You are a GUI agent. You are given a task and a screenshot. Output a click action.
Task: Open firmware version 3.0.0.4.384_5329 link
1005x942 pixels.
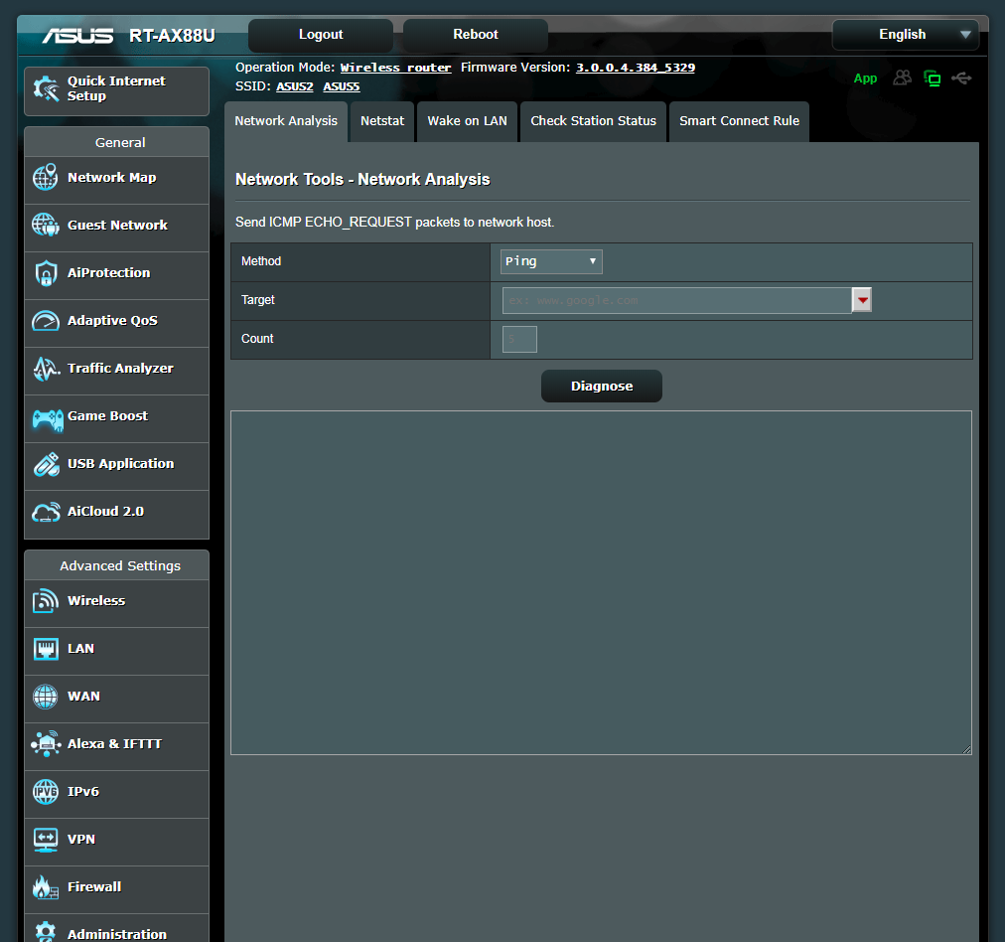636,68
